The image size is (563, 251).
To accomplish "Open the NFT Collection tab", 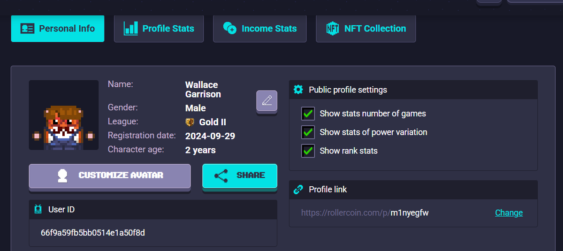I will (x=366, y=29).
